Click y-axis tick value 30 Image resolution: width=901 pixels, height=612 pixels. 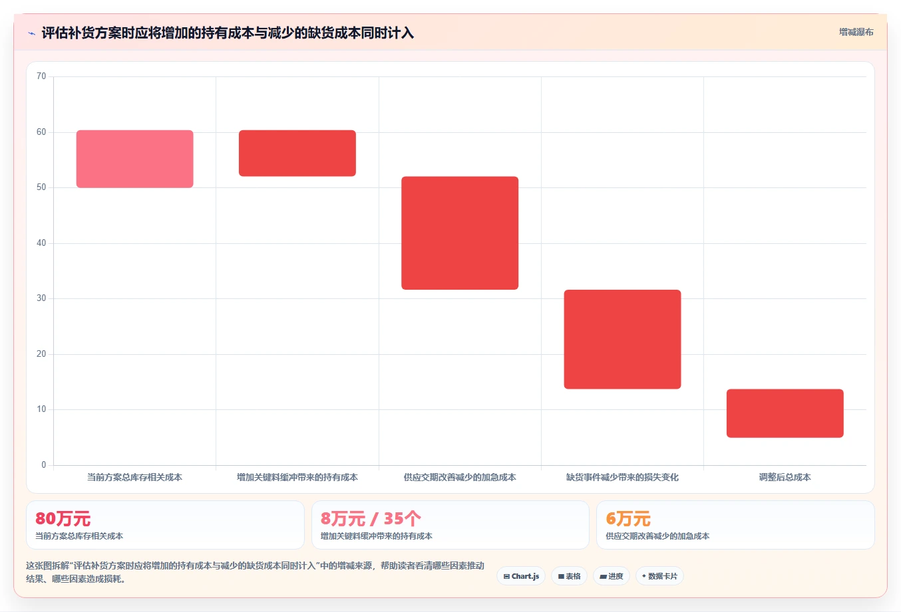pos(41,298)
